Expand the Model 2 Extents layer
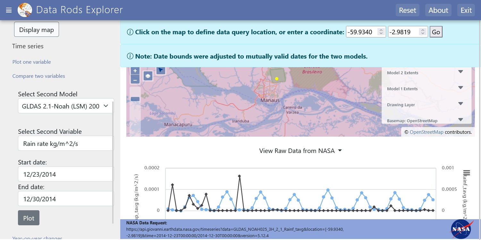Screen dimensions: 481x240 tap(460, 72)
